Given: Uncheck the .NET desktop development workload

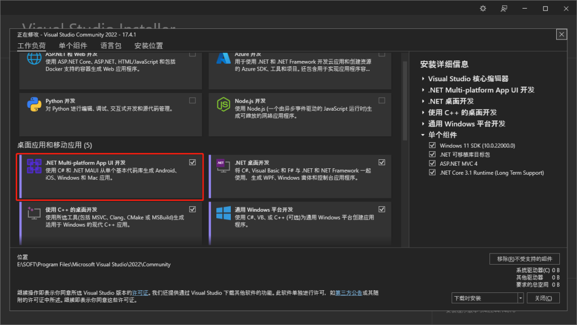Looking at the screenshot, I should [x=382, y=162].
